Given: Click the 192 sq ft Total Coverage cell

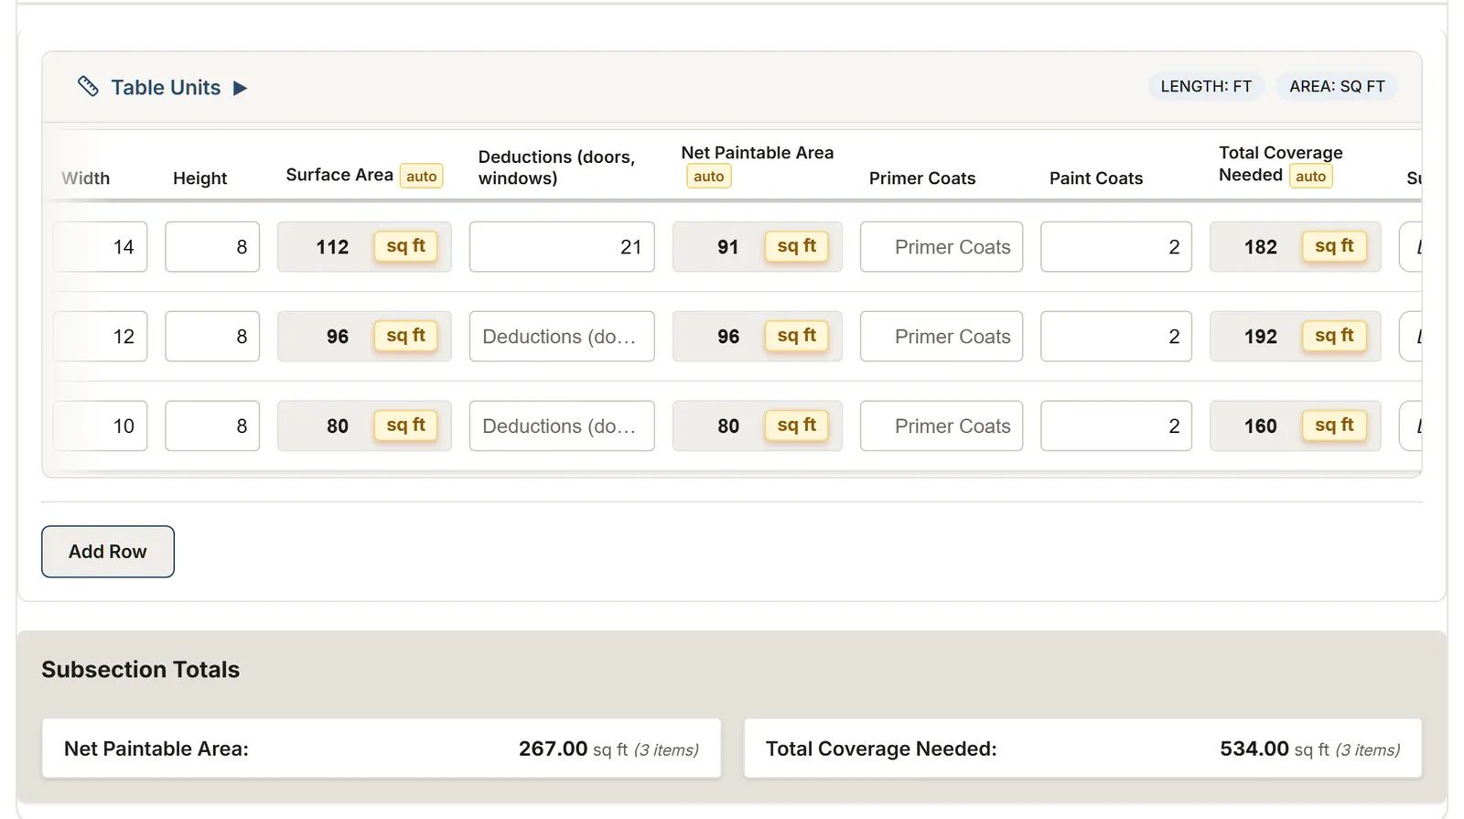Looking at the screenshot, I should point(1296,337).
